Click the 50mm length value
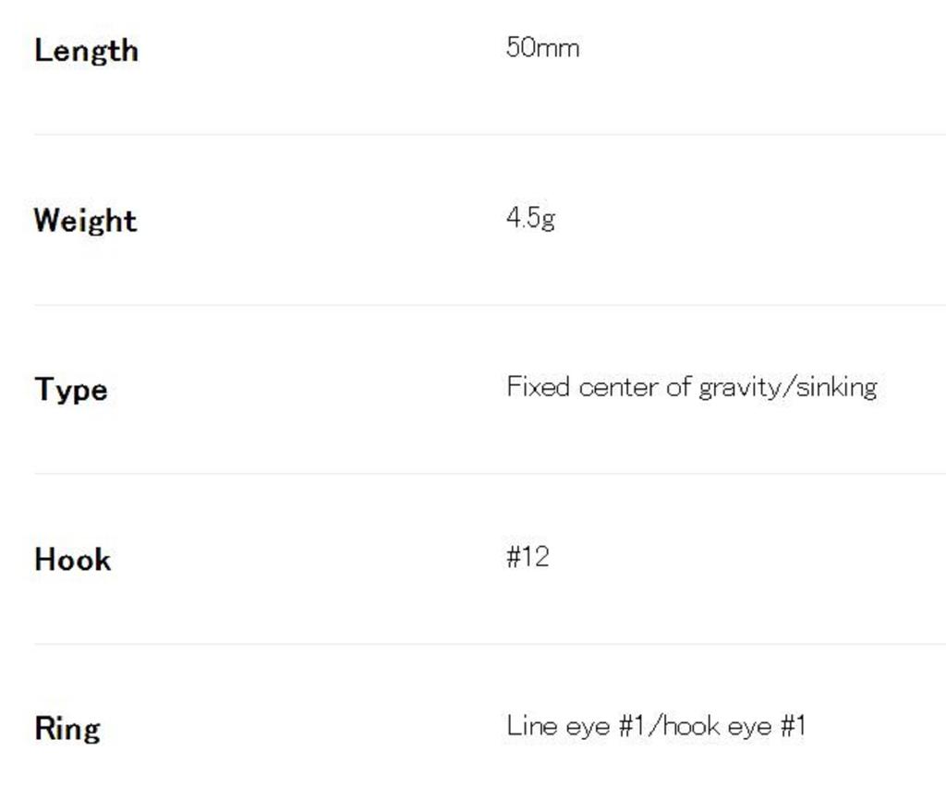The image size is (946, 799). coord(542,47)
